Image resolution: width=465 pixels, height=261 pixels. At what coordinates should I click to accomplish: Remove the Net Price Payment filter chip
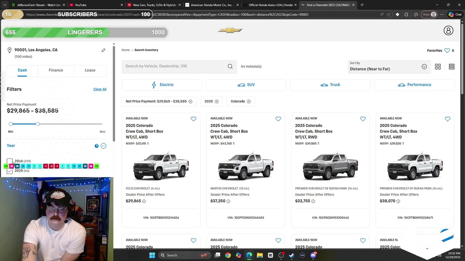(190, 101)
